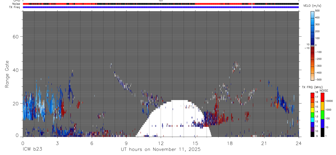Click the 12 hour tick on the UT axis
336x155 pixels.
point(161,143)
